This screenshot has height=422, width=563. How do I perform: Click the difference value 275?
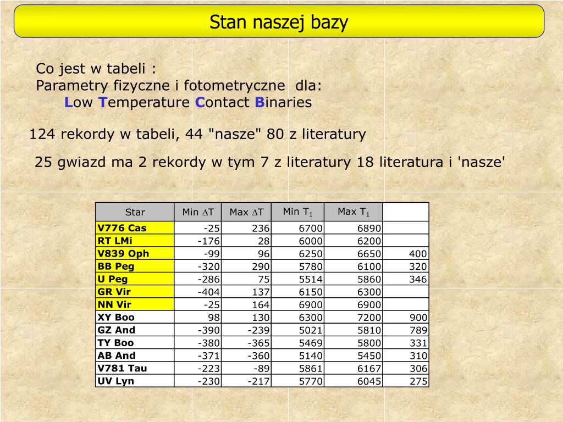point(418,381)
